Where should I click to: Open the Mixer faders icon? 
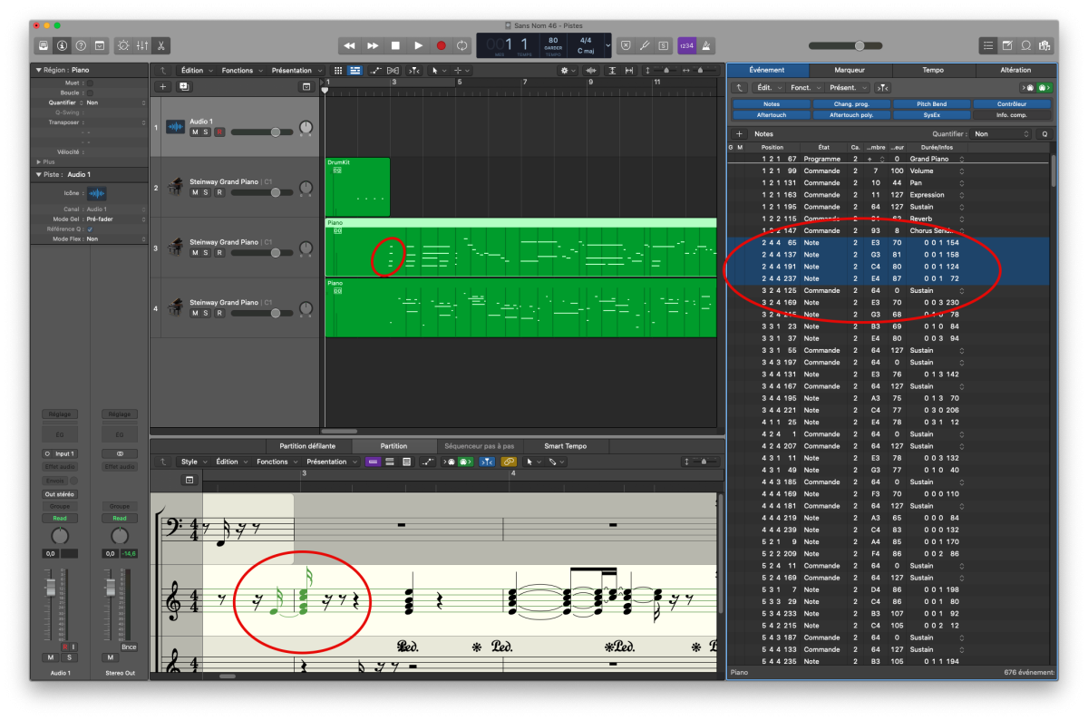pyautogui.click(x=142, y=45)
